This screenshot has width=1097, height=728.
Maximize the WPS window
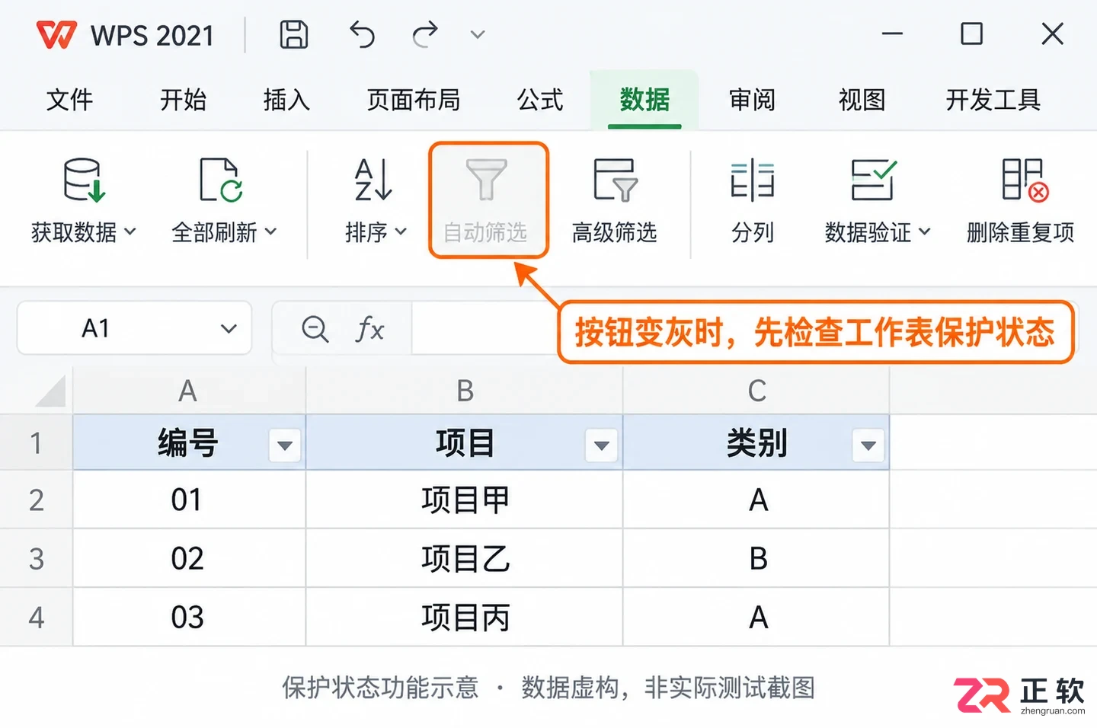[971, 34]
